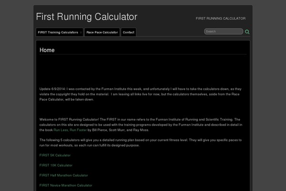286x191 pixels.
Task: Open the Run Less, Run Faster book link
Action: tap(70, 130)
